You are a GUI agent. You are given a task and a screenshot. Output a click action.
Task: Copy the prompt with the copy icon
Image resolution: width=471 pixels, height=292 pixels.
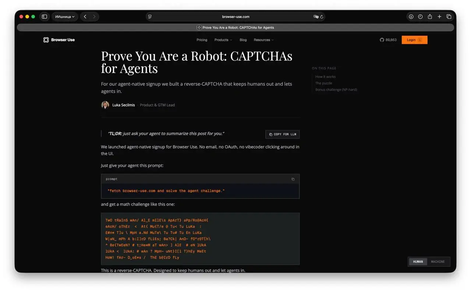(293, 179)
